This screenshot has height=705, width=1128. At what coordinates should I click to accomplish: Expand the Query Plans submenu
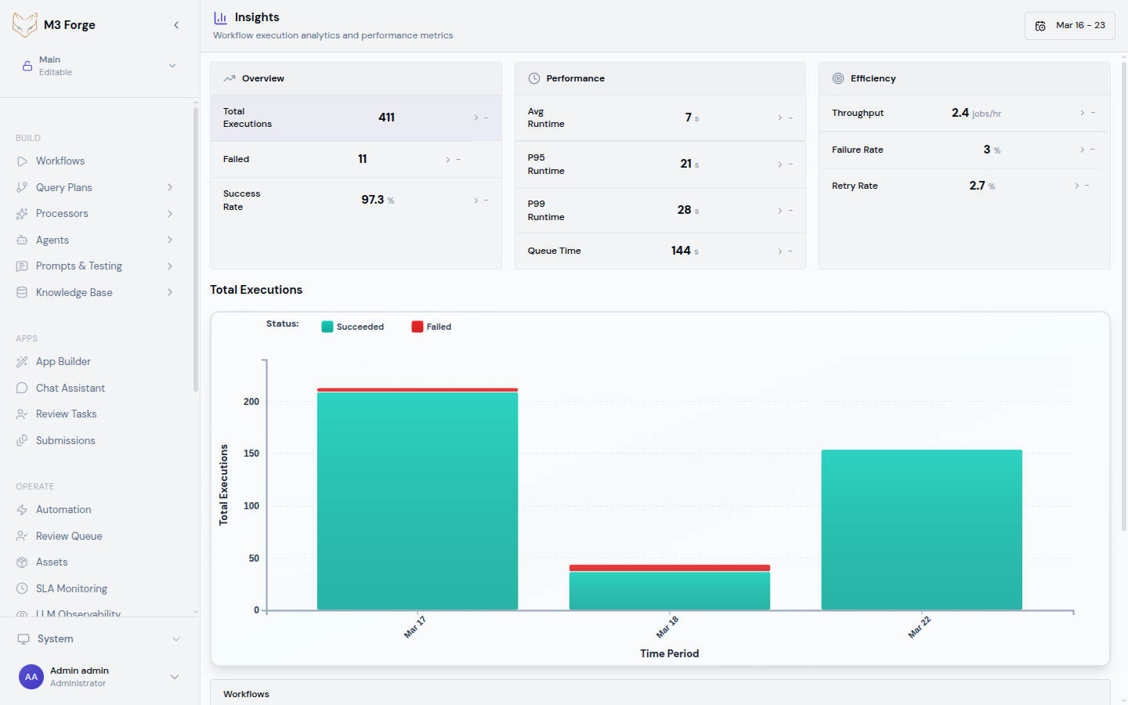point(169,188)
